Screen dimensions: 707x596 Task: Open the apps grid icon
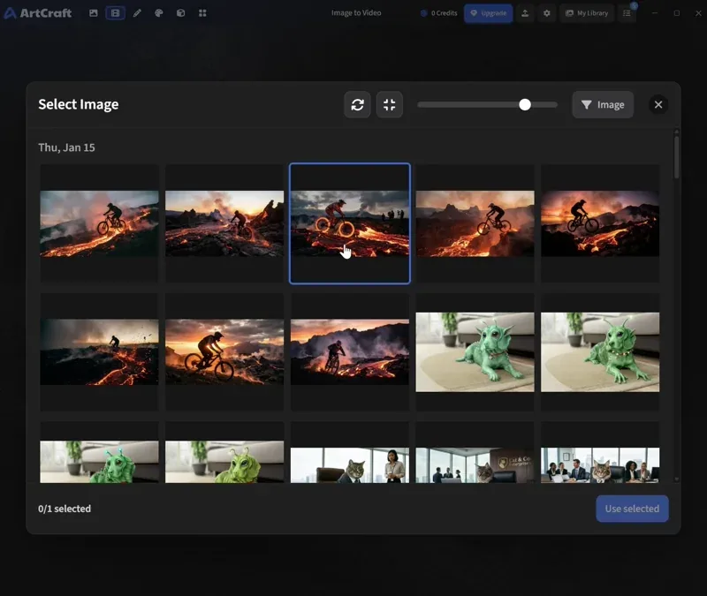(202, 13)
